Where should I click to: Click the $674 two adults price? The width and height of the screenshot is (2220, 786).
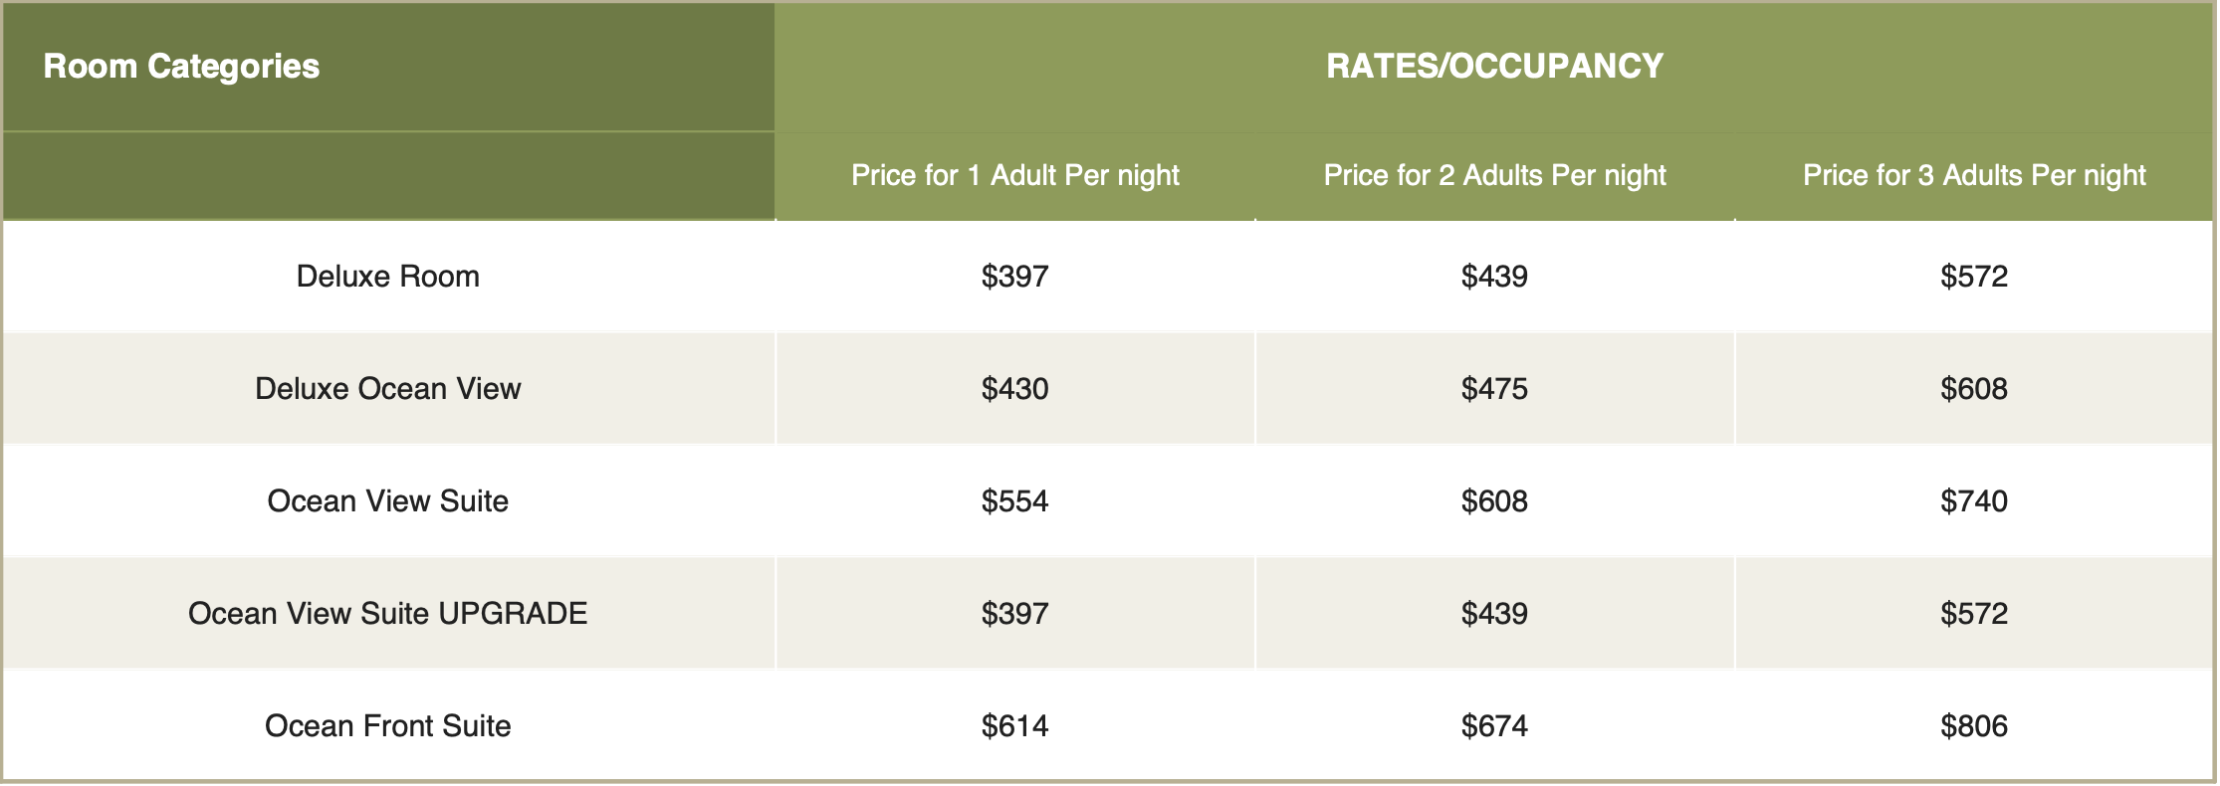(1494, 725)
